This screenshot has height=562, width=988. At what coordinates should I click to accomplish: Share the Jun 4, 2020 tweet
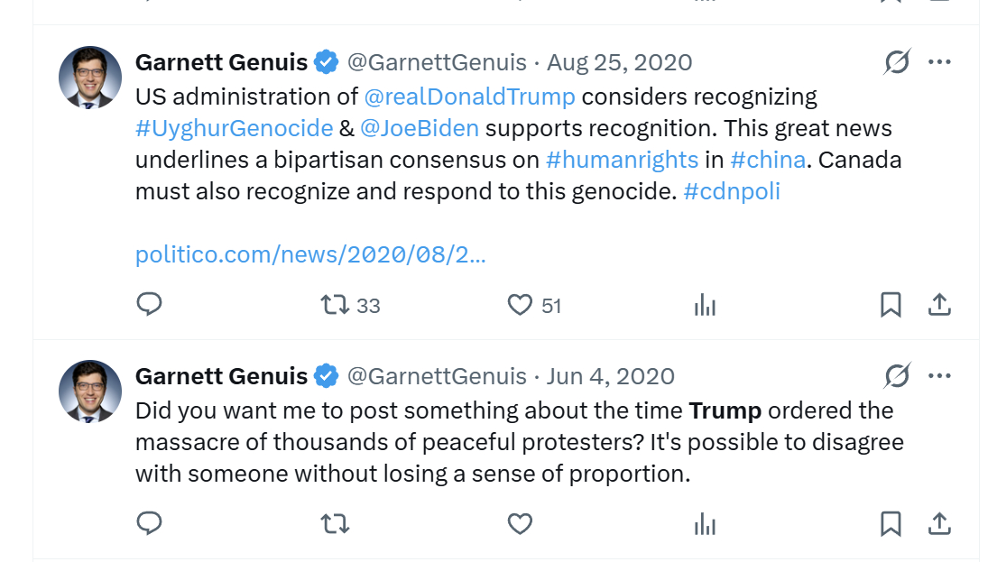(939, 523)
